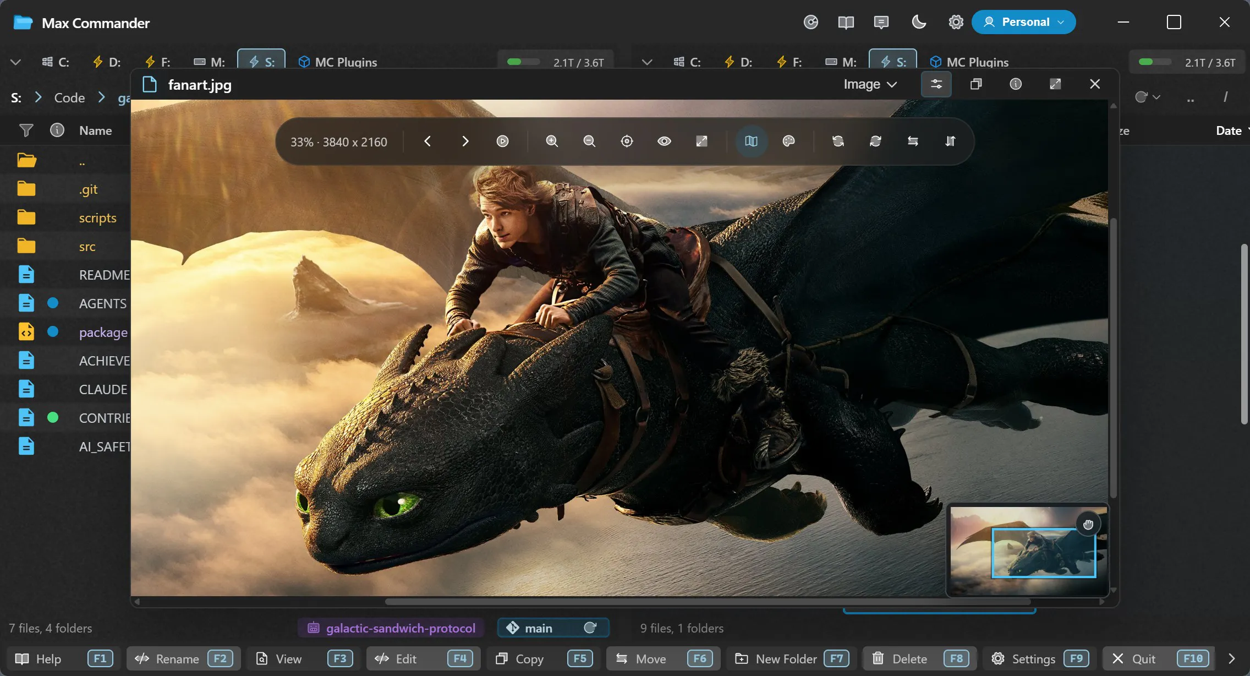Flip the image vertically
This screenshot has width=1250, height=676.
(950, 141)
